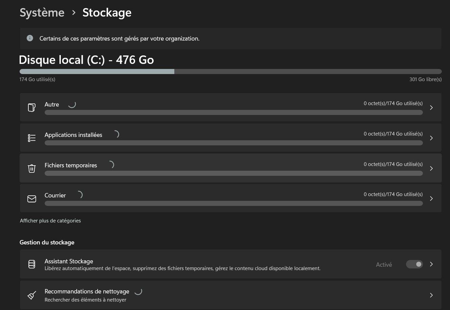Open Recommandations de nettoyage chevron
This screenshot has height=310, width=450.
pyautogui.click(x=431, y=295)
